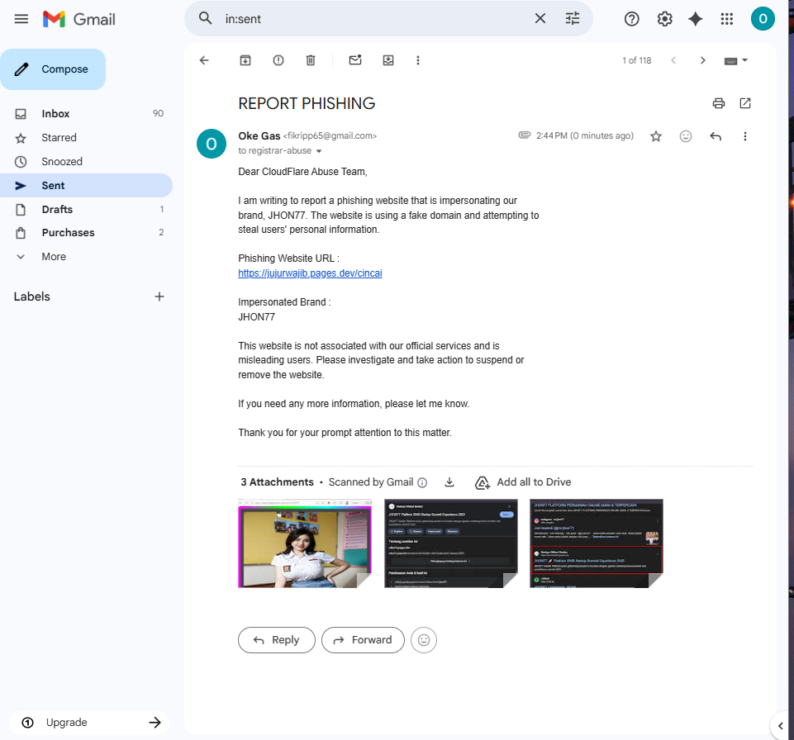
Task: Open Settings gear icon
Action: 664,19
